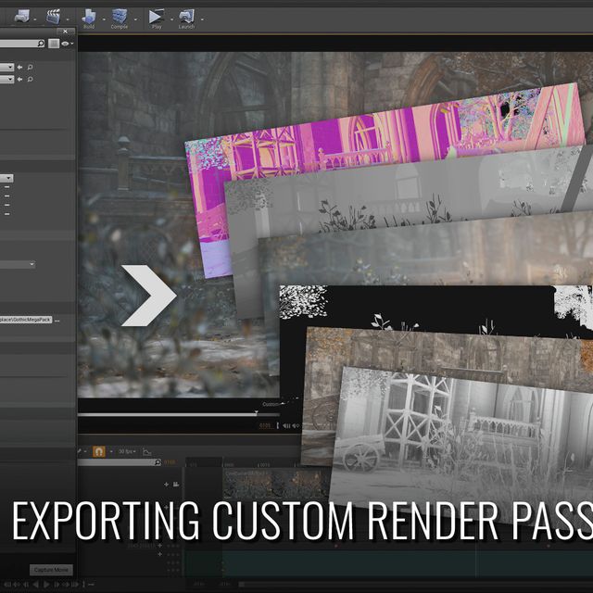Image resolution: width=593 pixels, height=593 pixels.
Task: Click the browse ellipsis next to the GothicMegaPack path
Action: point(57,320)
